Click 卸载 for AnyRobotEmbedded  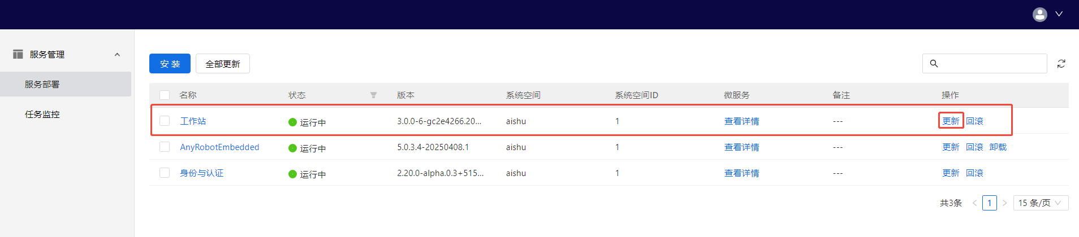[x=998, y=147]
